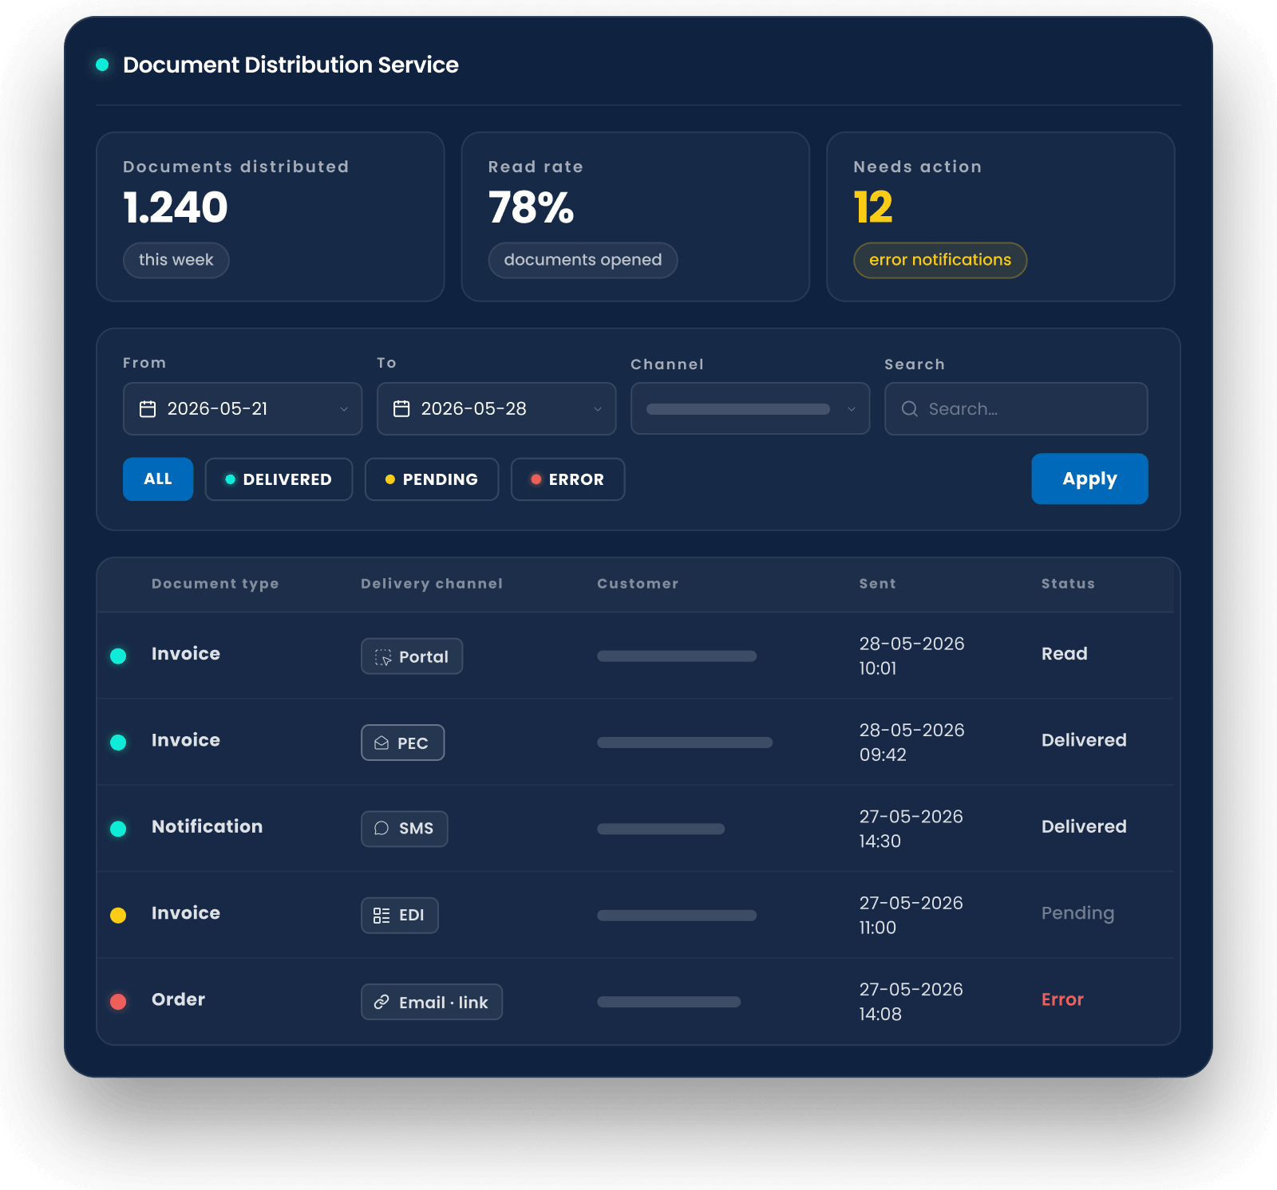Click the sent time '28-05-2026 10:01'

click(x=911, y=656)
